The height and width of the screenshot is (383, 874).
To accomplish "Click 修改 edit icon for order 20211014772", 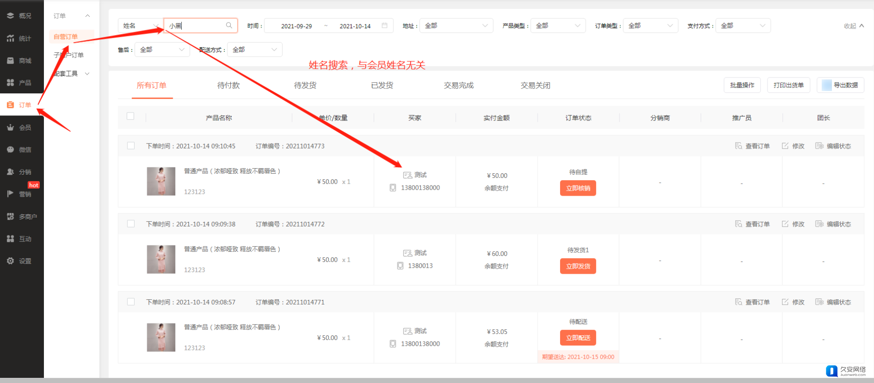I will point(785,224).
